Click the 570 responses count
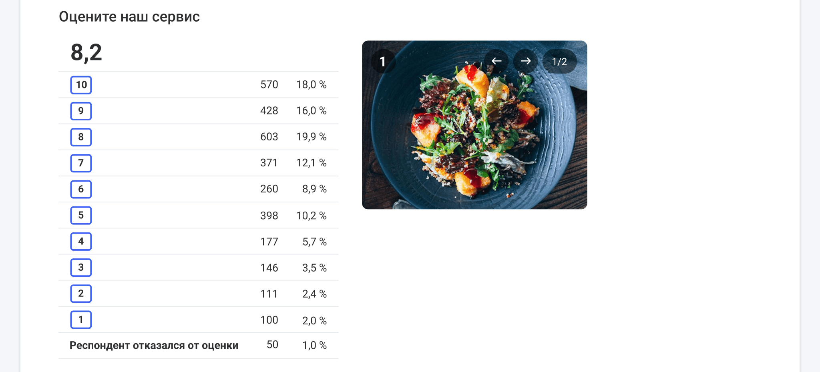Viewport: 820px width, 372px height. point(269,85)
